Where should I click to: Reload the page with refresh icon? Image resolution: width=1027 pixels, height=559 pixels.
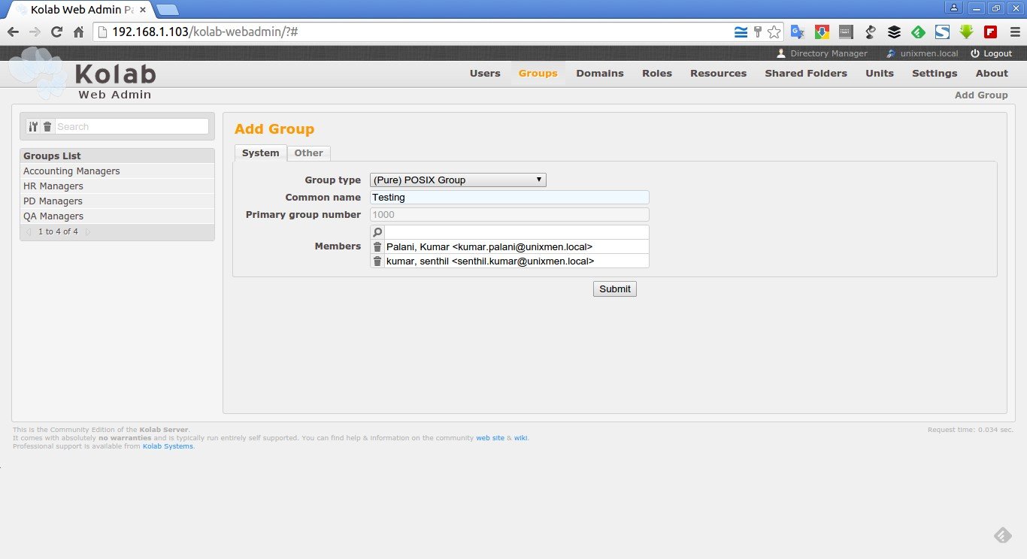(x=56, y=32)
